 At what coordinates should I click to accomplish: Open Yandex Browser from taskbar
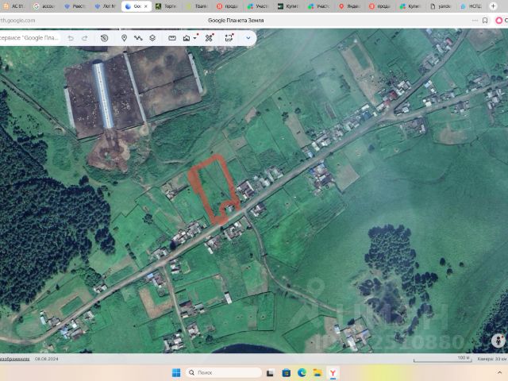[333, 373]
